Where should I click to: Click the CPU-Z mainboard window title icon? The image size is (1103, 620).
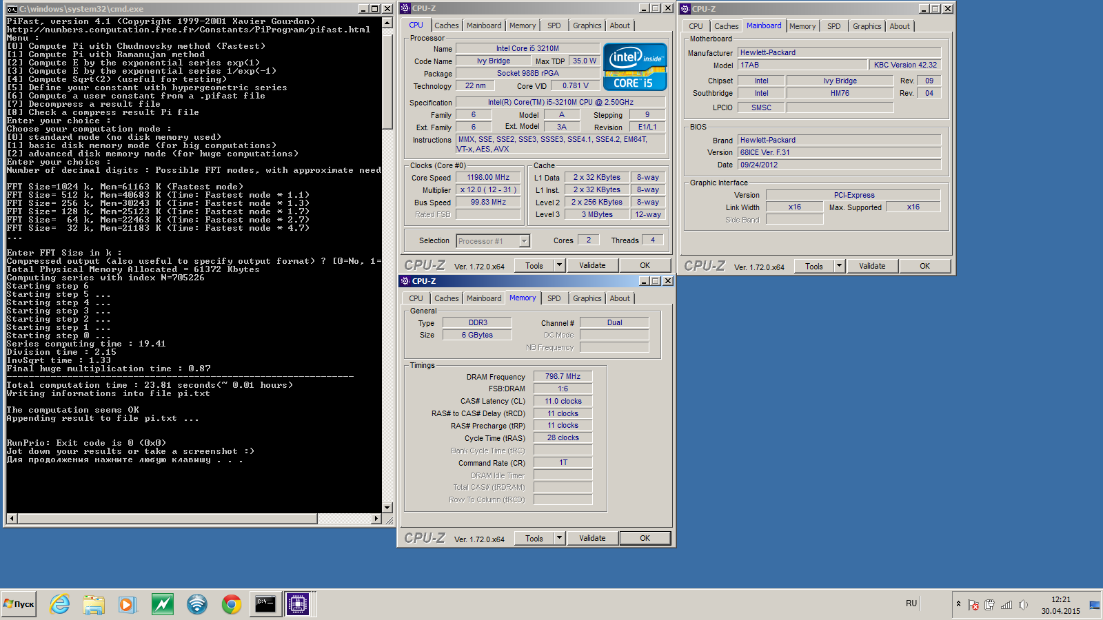[x=686, y=9]
